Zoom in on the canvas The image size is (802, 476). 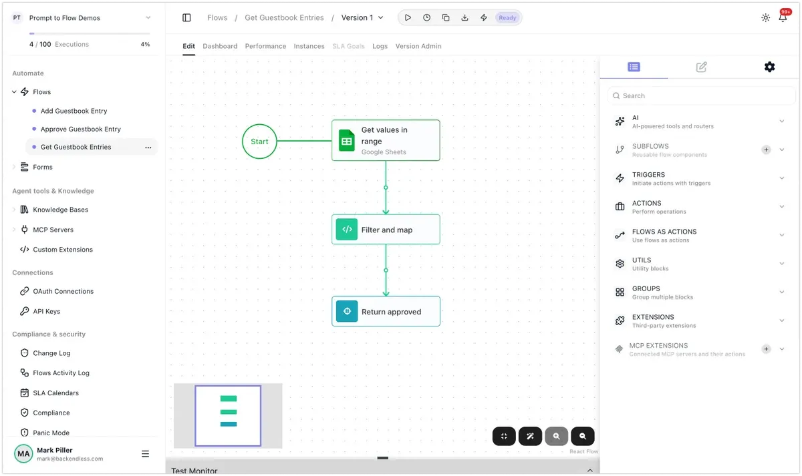tap(556, 436)
